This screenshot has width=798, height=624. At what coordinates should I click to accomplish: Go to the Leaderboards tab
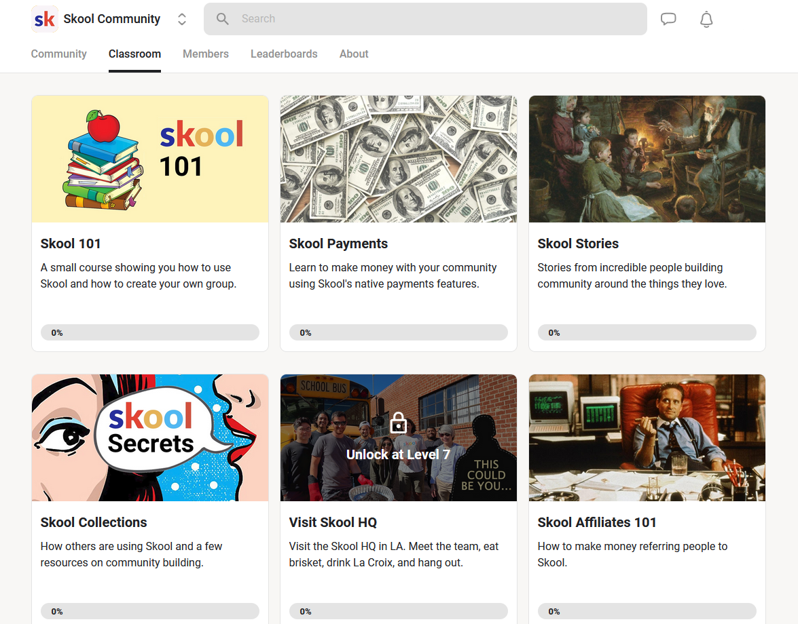284,54
